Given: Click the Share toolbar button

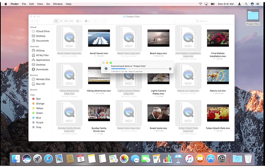Looking at the screenshot, I should coord(96,21).
